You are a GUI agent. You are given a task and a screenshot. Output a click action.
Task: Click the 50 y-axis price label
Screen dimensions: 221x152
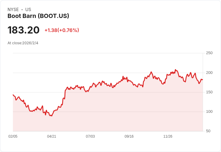click(208, 131)
